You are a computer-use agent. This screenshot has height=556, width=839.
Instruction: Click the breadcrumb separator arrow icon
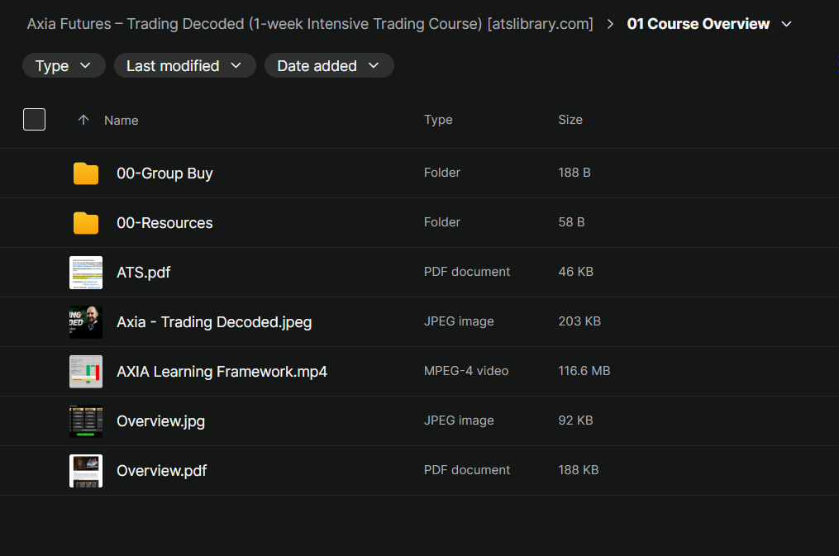pyautogui.click(x=610, y=24)
